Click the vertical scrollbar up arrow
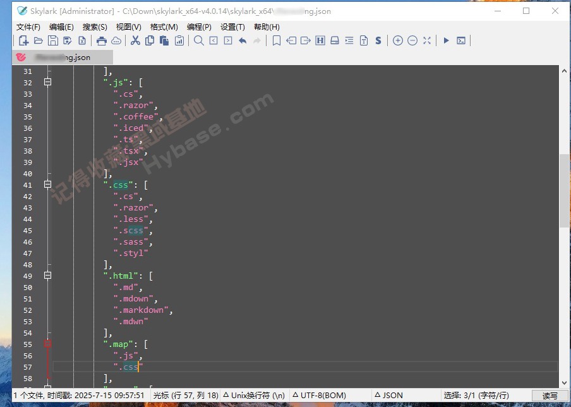 [x=564, y=71]
